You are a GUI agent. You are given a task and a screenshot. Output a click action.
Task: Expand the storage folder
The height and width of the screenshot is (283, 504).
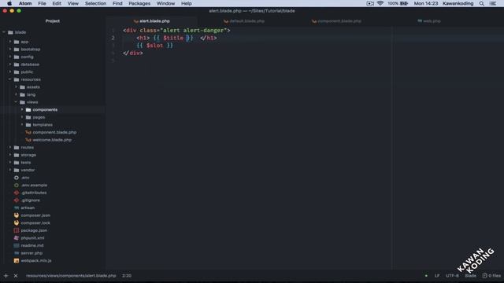(10, 155)
